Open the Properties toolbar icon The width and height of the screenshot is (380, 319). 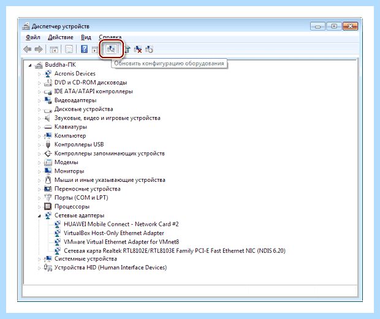[x=69, y=50]
